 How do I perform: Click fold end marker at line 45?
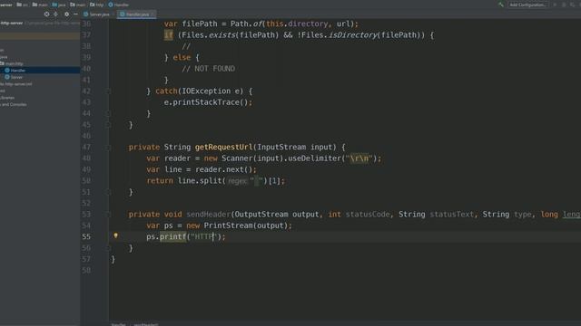click(x=109, y=125)
